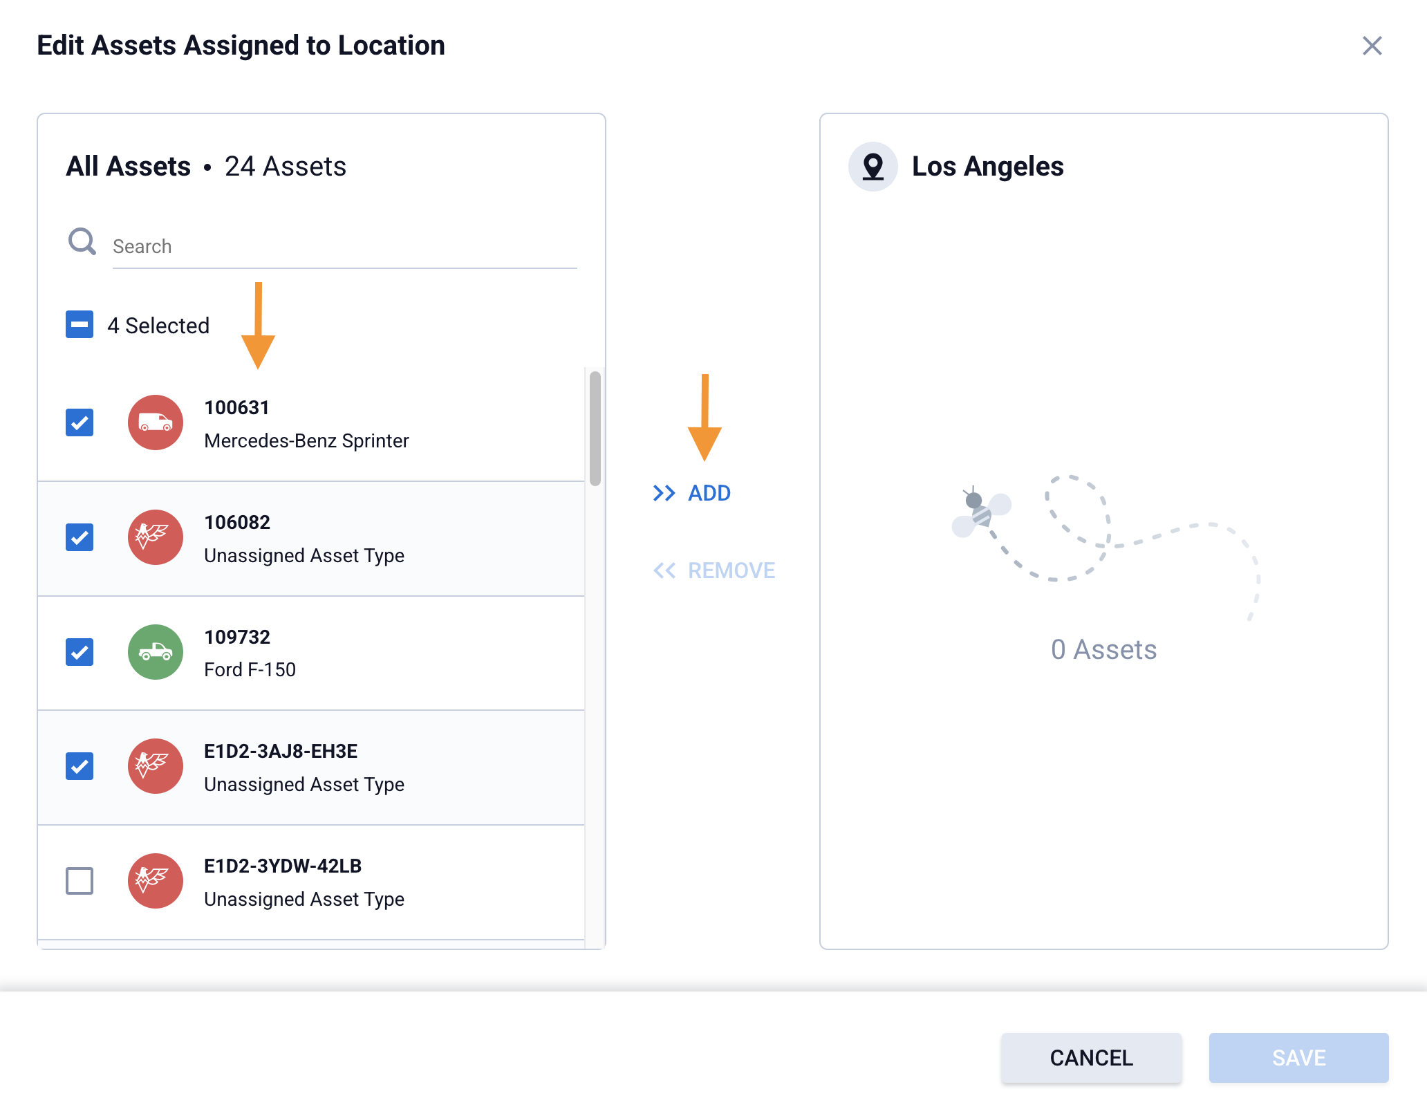Click the red icon for E1D2-3YDW-42LB
Viewport: 1427px width, 1116px height.
click(156, 881)
